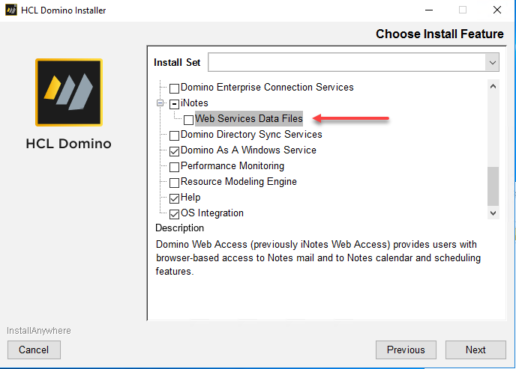Tick the Domino Enterprise Connection Services checkbox
Viewport: 516px width, 369px height.
point(175,88)
